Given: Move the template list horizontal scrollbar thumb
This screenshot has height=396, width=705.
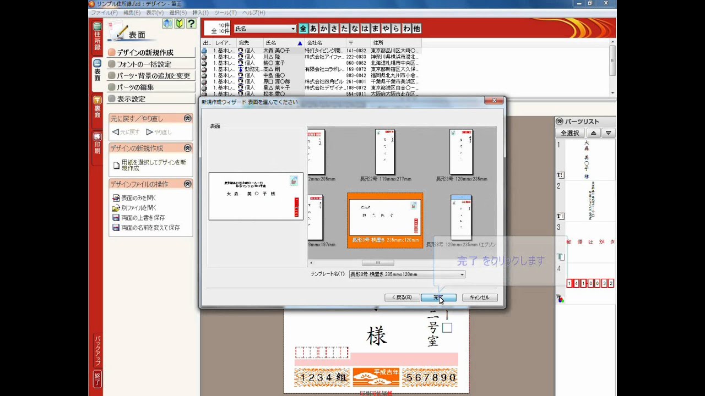Looking at the screenshot, I should 377,263.
